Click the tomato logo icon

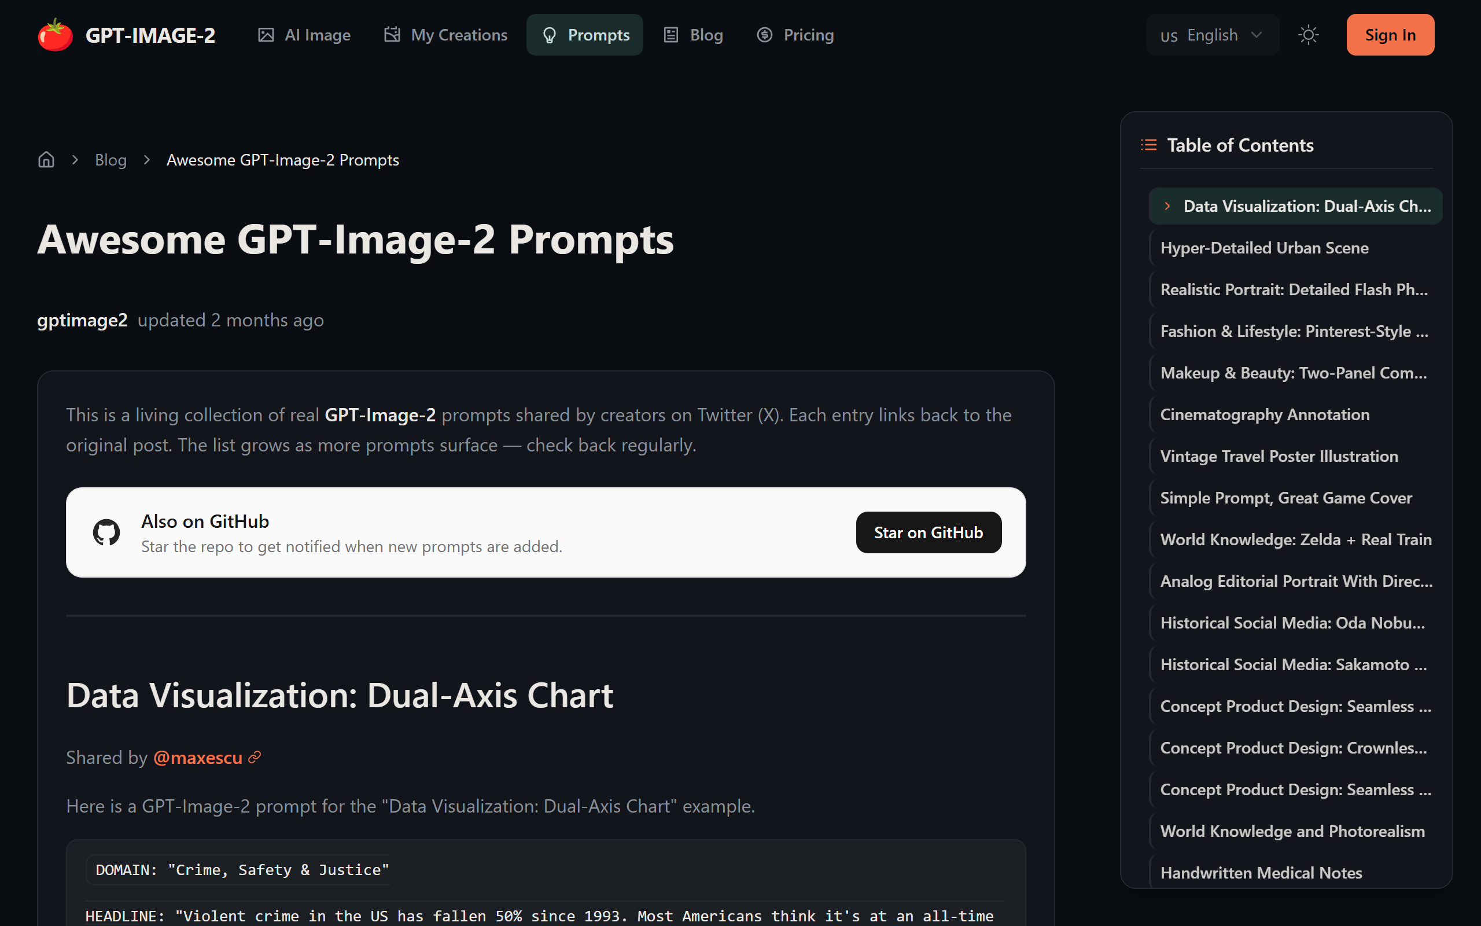(x=55, y=34)
